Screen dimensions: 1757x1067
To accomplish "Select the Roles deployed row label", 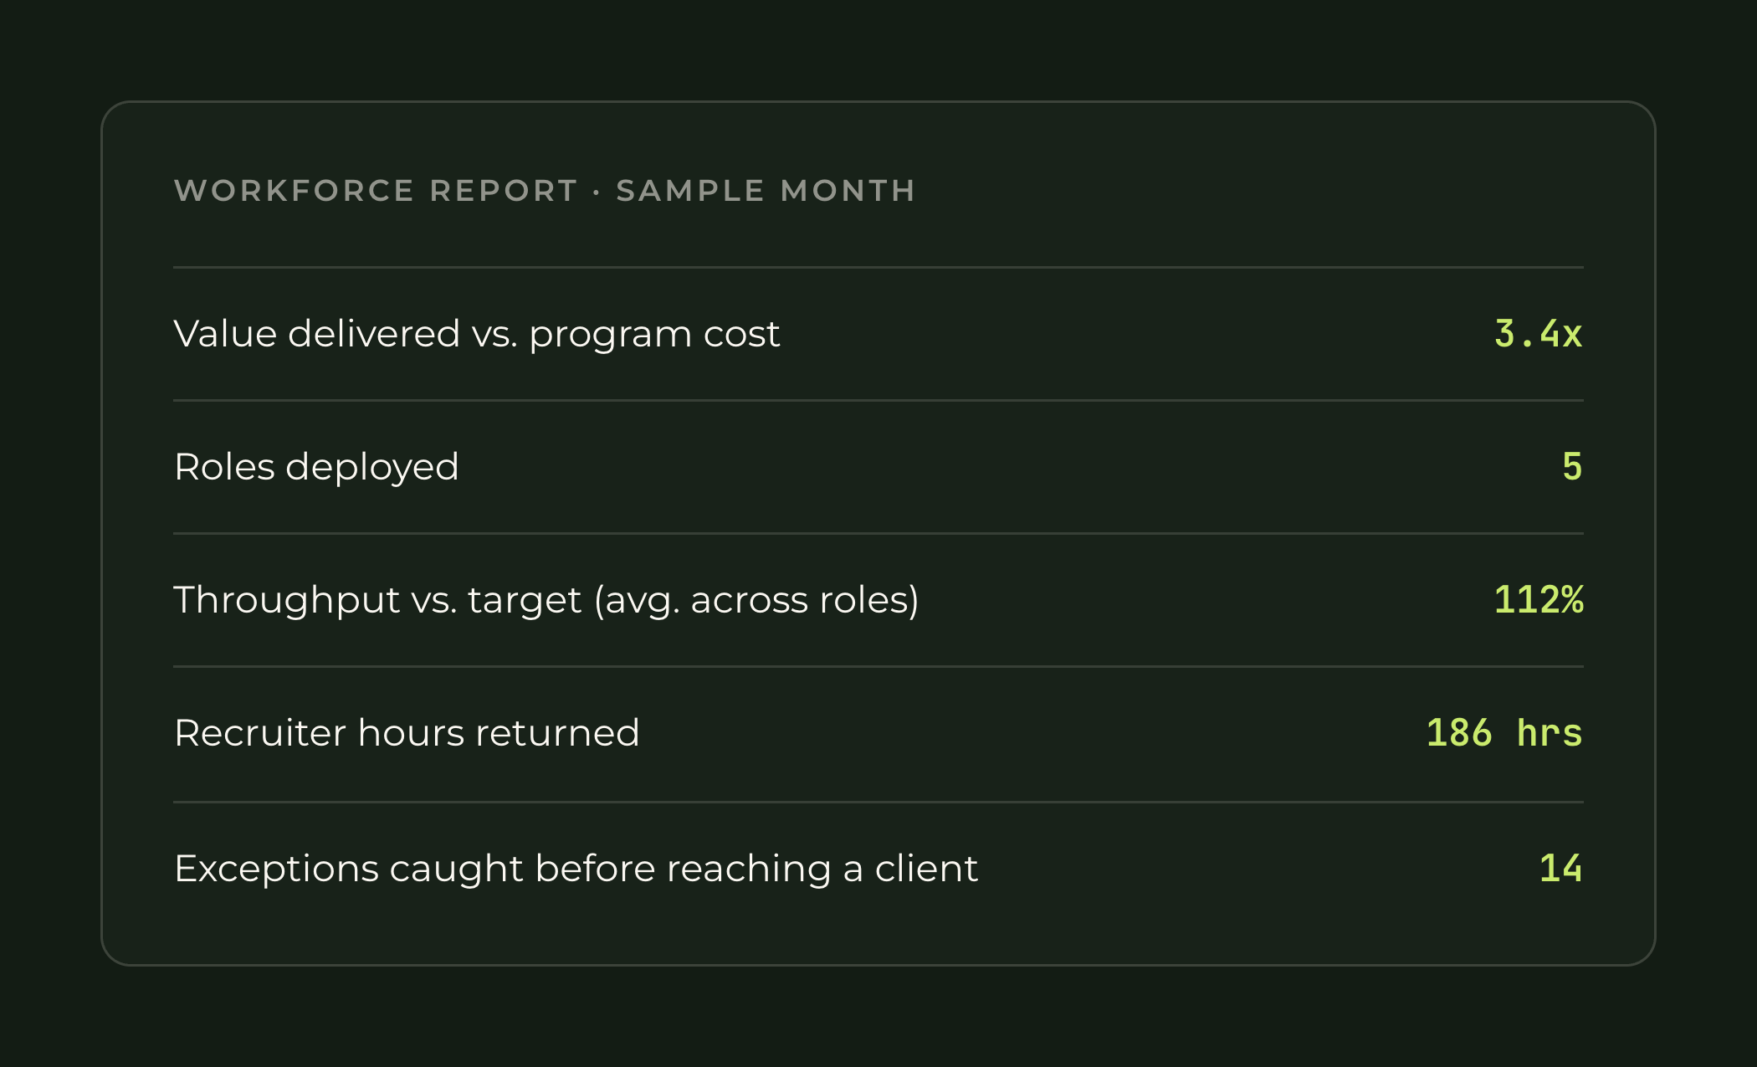I will click(316, 467).
